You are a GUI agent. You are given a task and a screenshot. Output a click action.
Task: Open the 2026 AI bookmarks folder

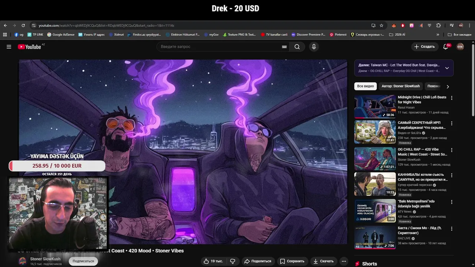tap(397, 34)
